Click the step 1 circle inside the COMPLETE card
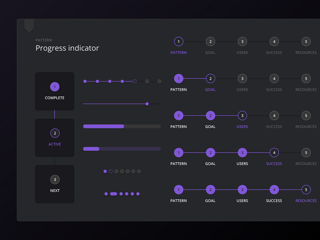Viewport: 320px width, 240px height. [x=55, y=86]
